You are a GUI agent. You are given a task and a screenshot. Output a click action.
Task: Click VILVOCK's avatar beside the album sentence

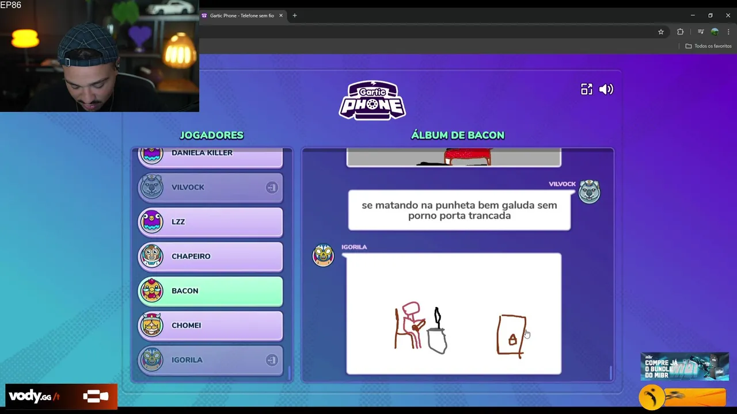[x=589, y=191]
